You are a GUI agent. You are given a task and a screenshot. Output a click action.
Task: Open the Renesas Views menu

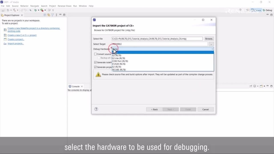[64, 6]
